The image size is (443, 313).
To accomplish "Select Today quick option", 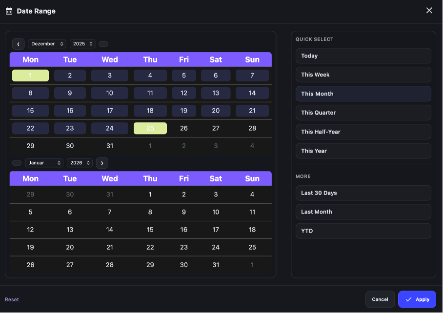I will click(363, 56).
